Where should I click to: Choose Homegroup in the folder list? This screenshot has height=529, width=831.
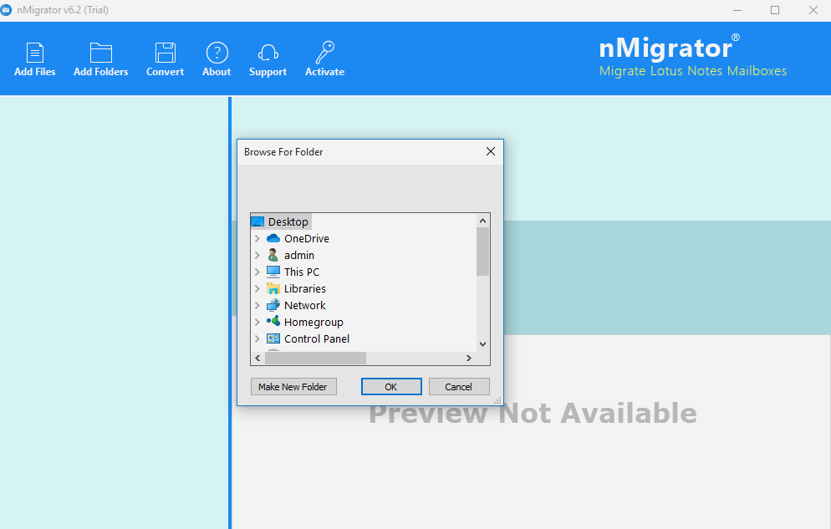(x=314, y=322)
